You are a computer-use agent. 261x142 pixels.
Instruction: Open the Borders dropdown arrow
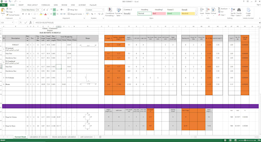(37, 14)
